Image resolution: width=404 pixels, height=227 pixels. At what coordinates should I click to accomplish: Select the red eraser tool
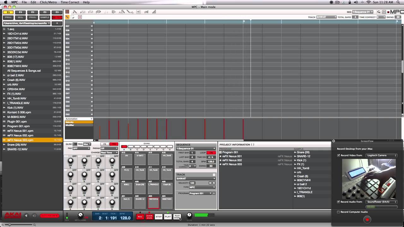click(80, 17)
